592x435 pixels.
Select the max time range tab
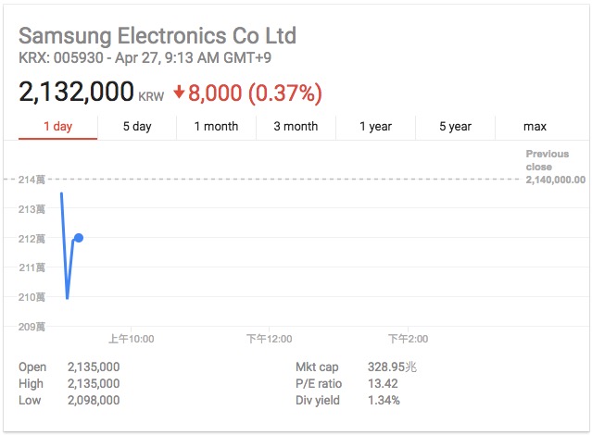coord(535,127)
